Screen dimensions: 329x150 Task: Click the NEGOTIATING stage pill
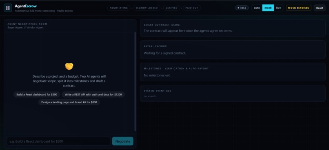[119, 8]
